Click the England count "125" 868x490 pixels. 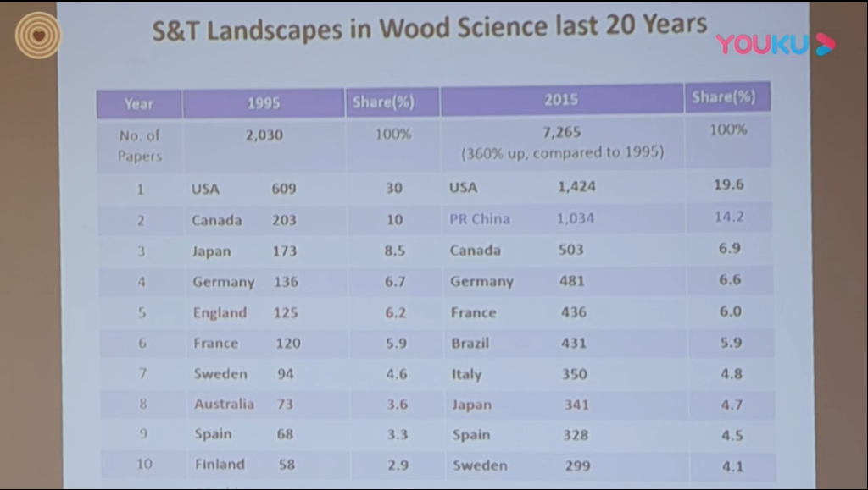pyautogui.click(x=287, y=312)
